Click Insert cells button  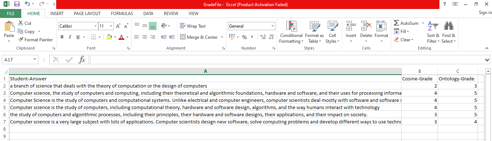pos(351,32)
